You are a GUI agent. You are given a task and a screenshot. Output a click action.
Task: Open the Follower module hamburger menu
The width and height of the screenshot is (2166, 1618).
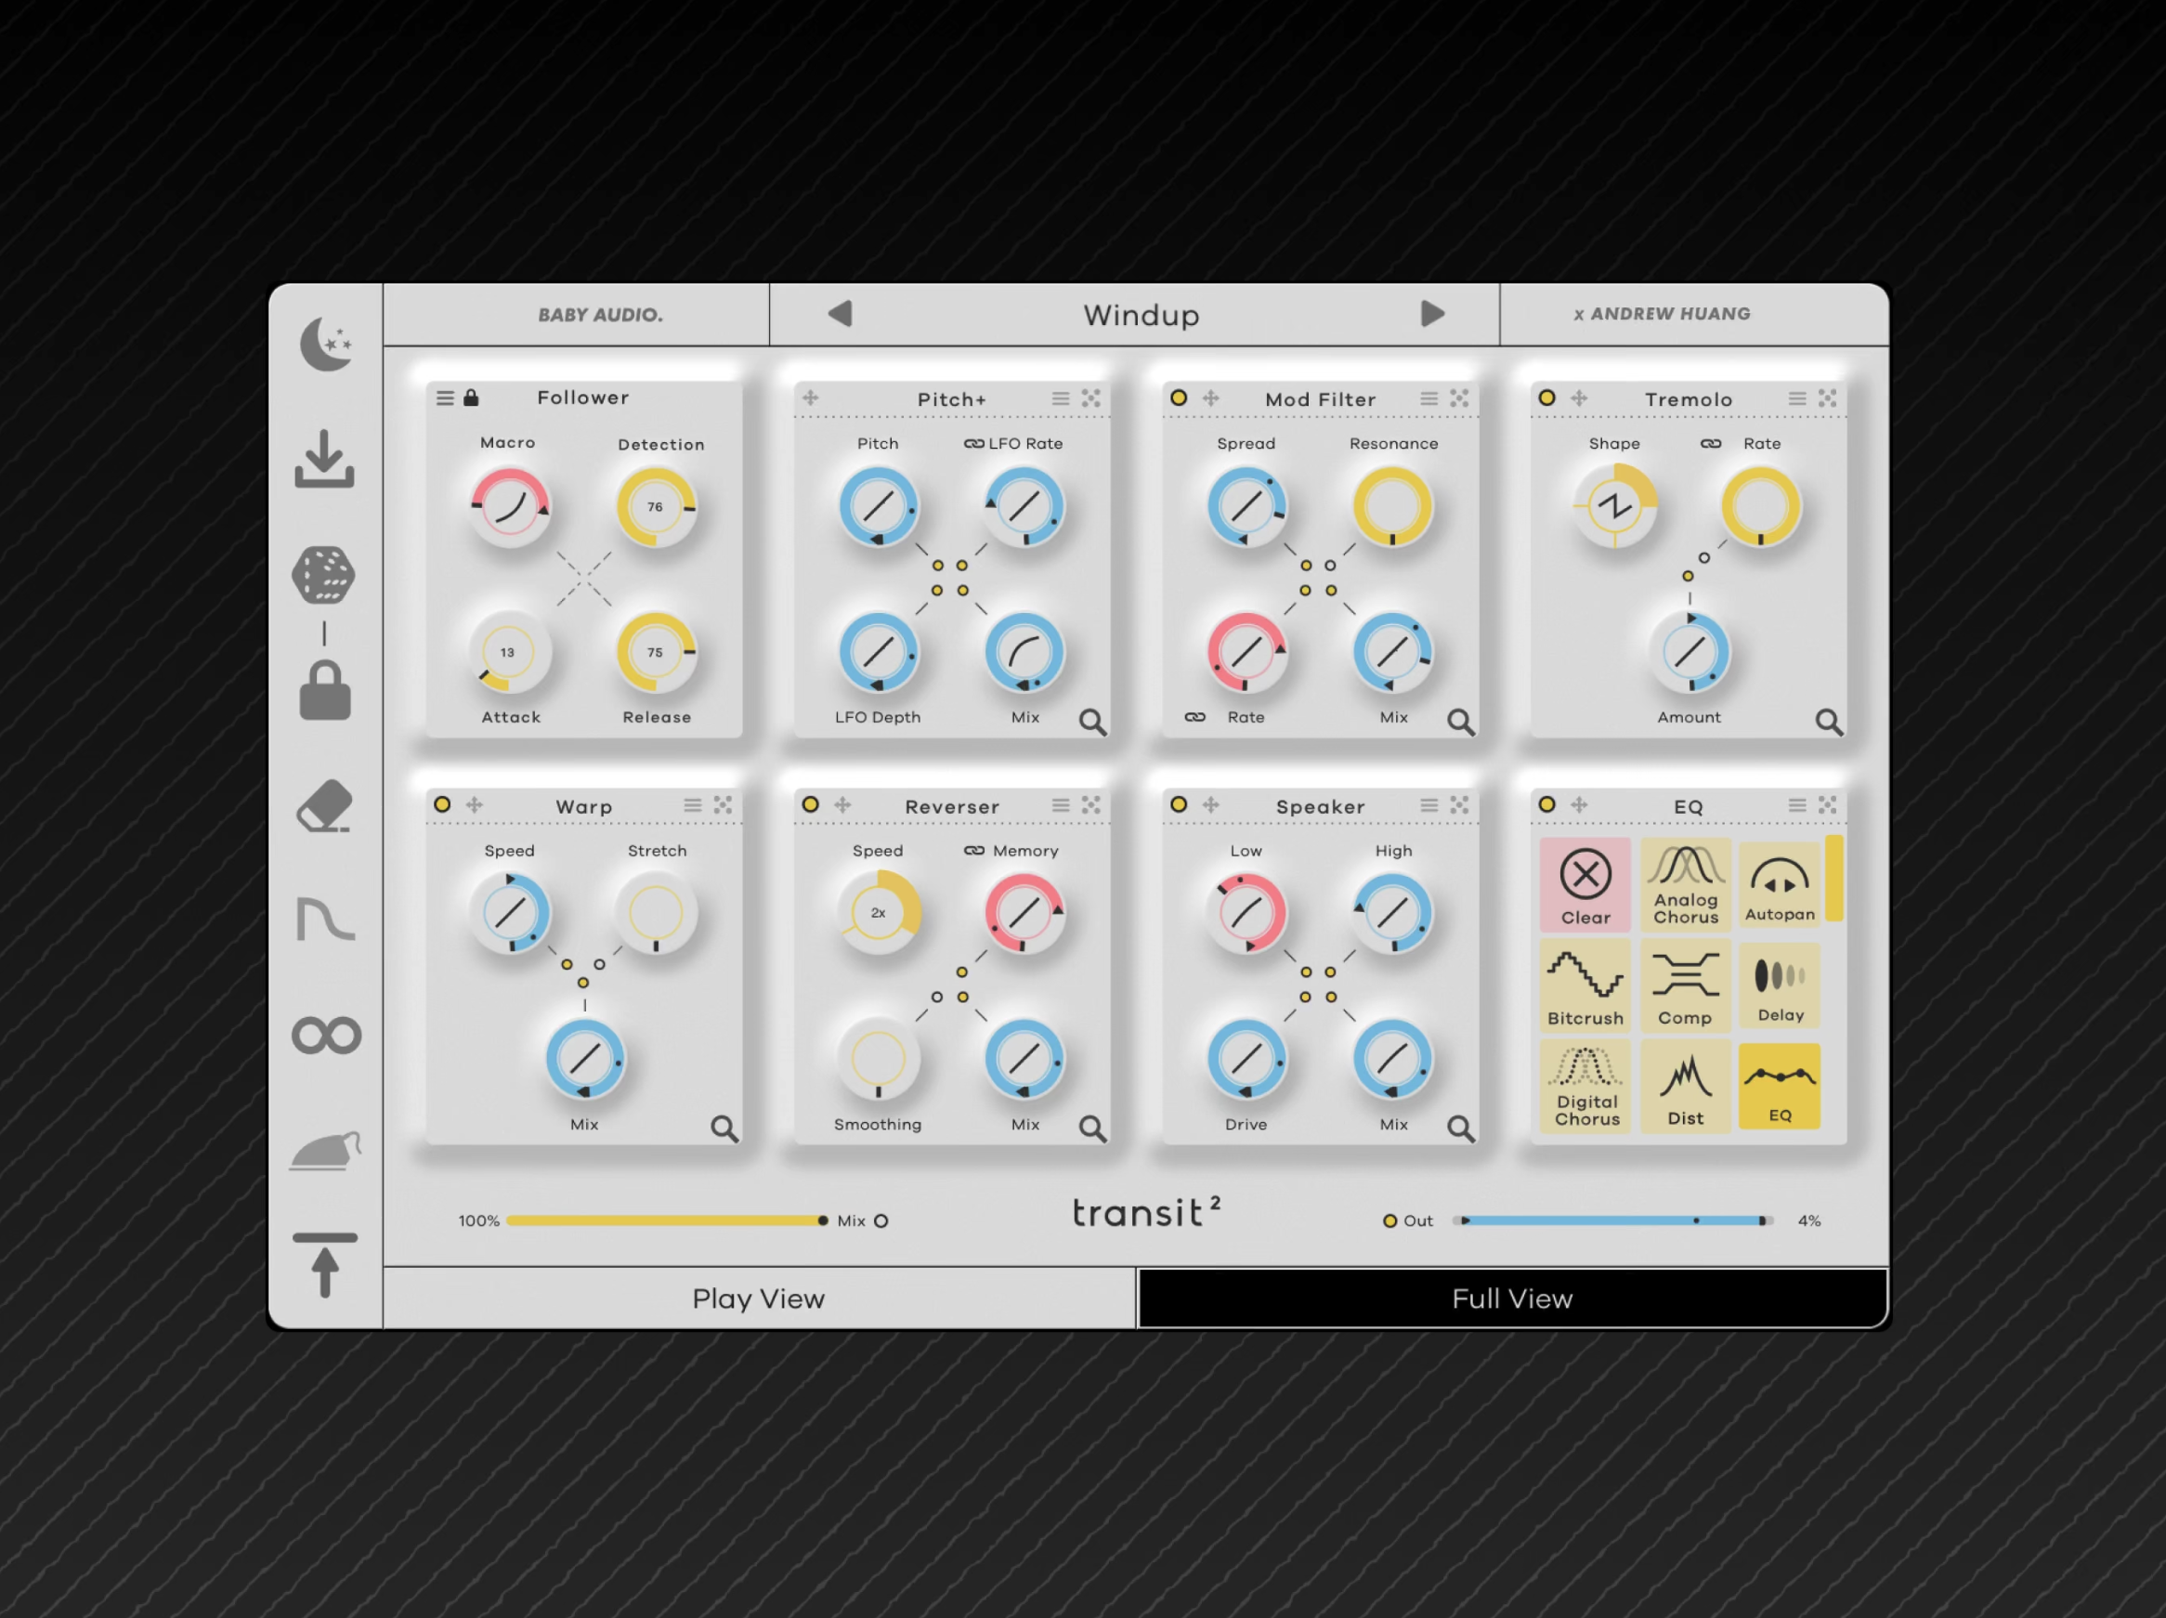tap(446, 398)
